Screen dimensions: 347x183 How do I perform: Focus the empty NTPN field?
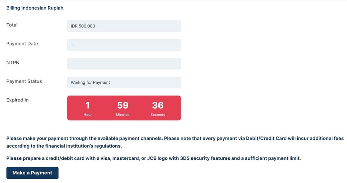124,64
